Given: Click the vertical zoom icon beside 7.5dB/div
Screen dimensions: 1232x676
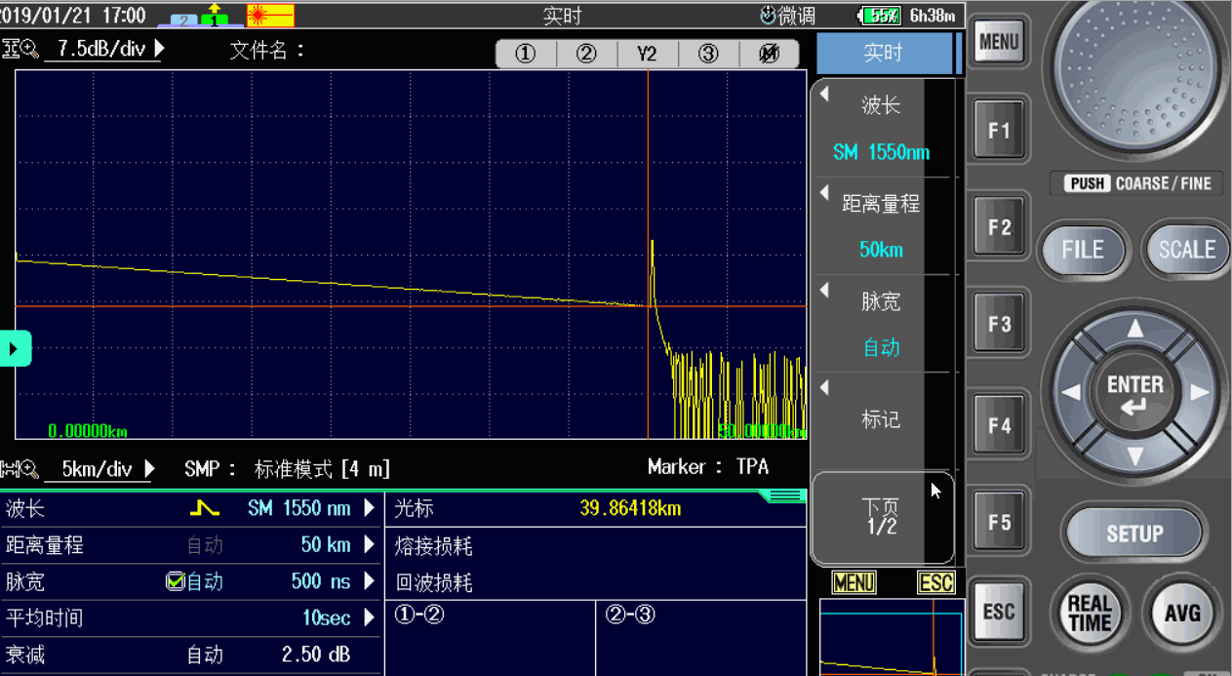Looking at the screenshot, I should point(20,49).
